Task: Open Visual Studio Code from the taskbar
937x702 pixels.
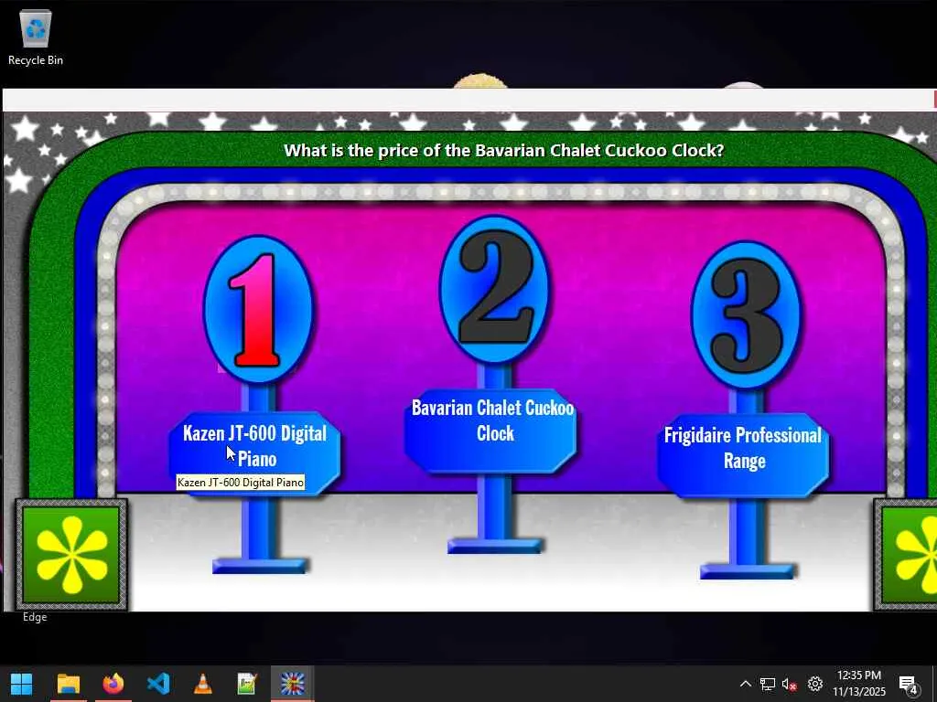Action: [x=157, y=684]
